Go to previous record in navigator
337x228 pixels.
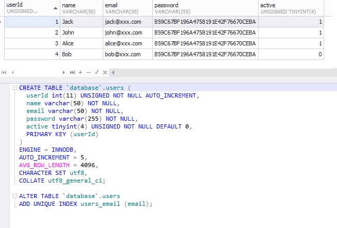tap(13, 72)
